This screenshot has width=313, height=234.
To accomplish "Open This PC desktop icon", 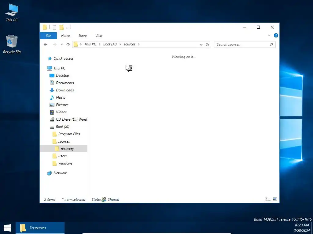I will pyautogui.click(x=12, y=13).
